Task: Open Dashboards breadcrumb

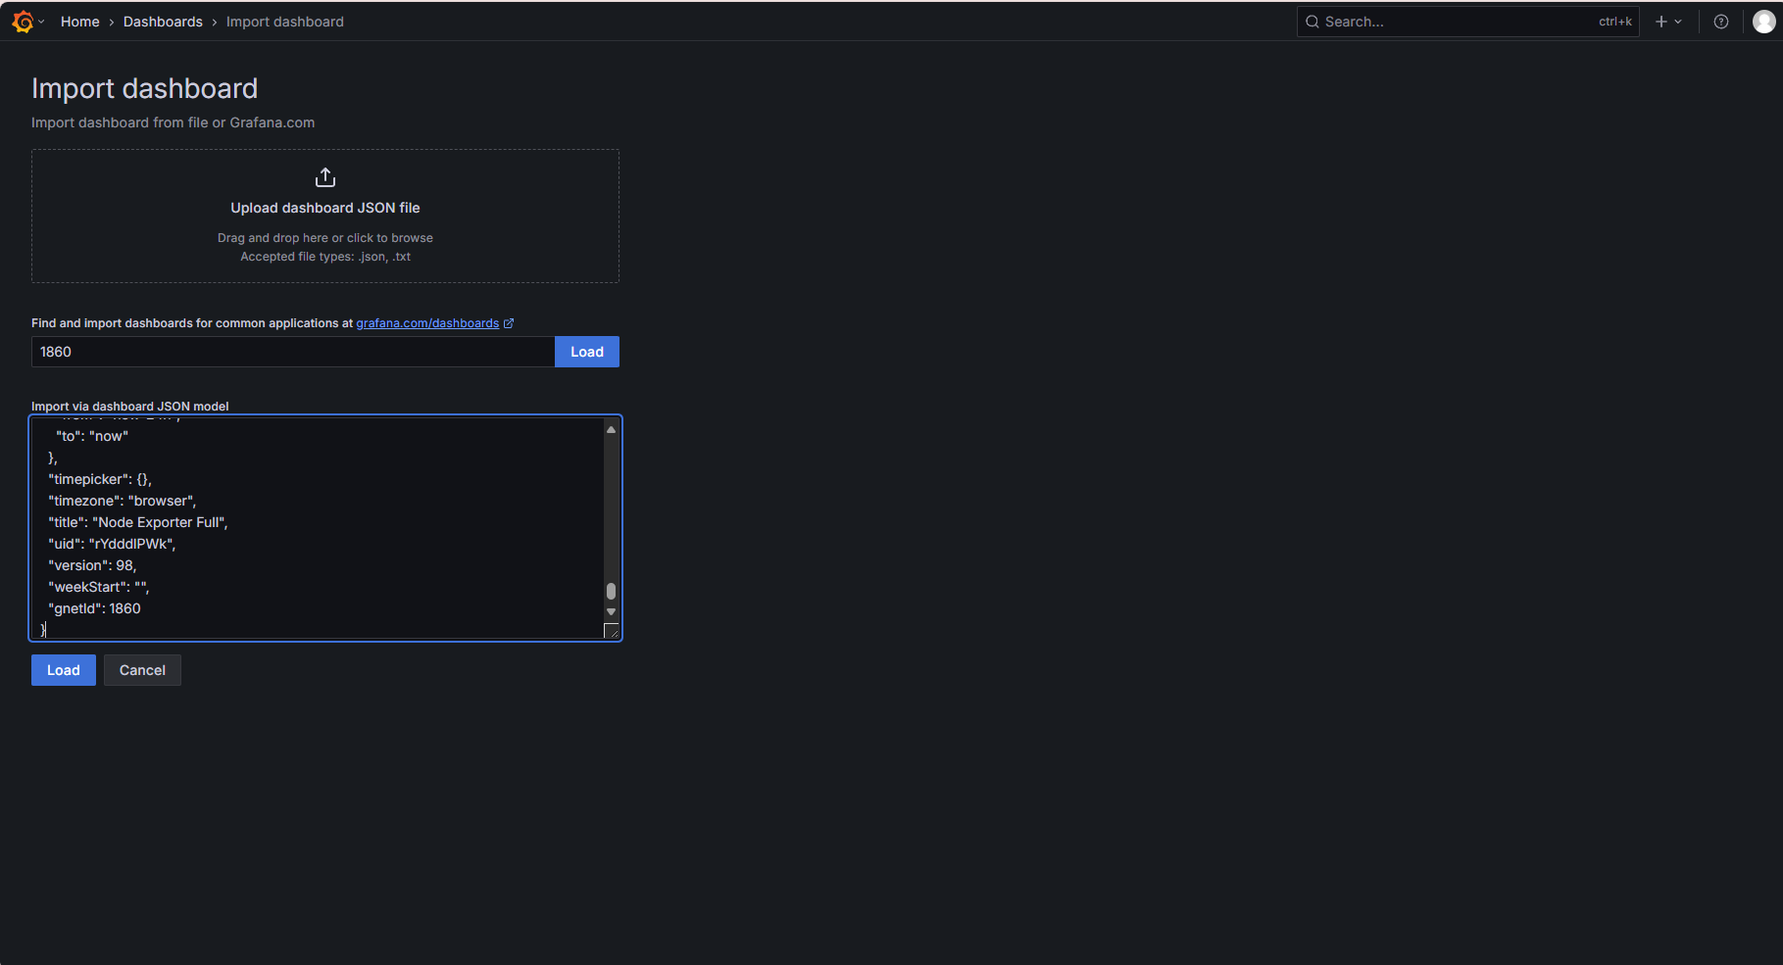Action: pos(163,22)
